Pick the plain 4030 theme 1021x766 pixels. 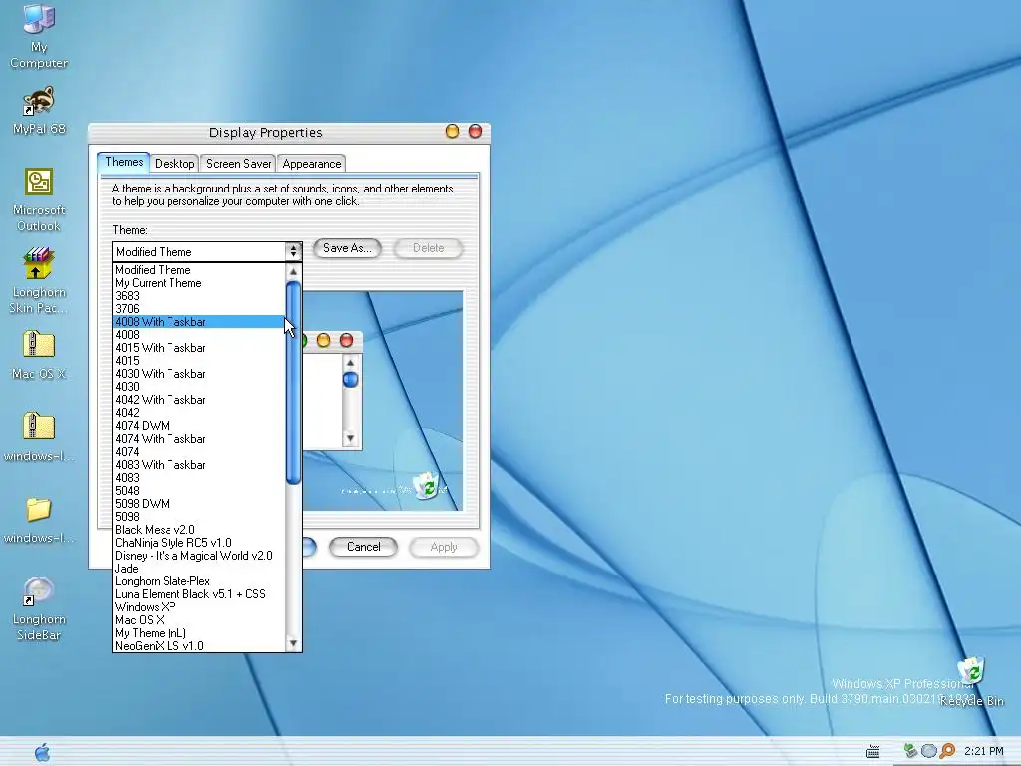coord(199,386)
